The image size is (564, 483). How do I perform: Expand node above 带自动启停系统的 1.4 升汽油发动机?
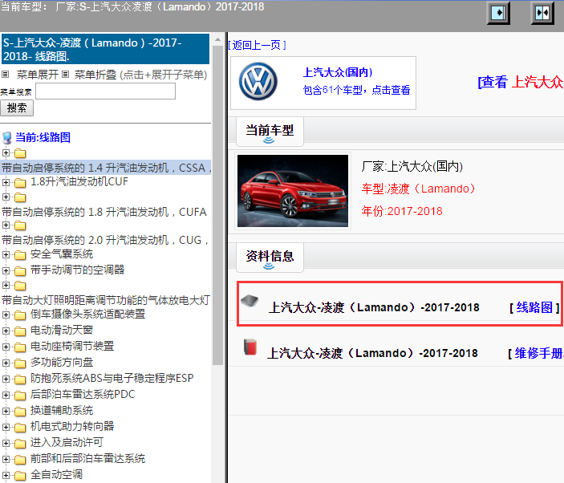(6, 153)
